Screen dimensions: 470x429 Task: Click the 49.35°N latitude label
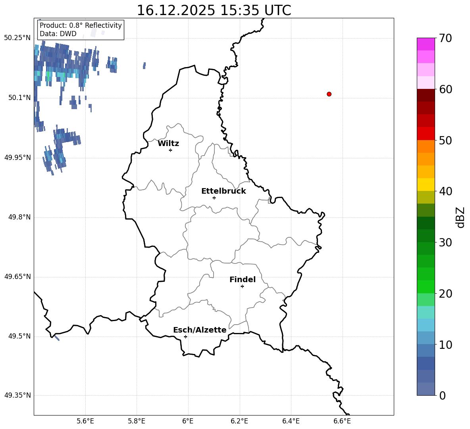point(17,395)
